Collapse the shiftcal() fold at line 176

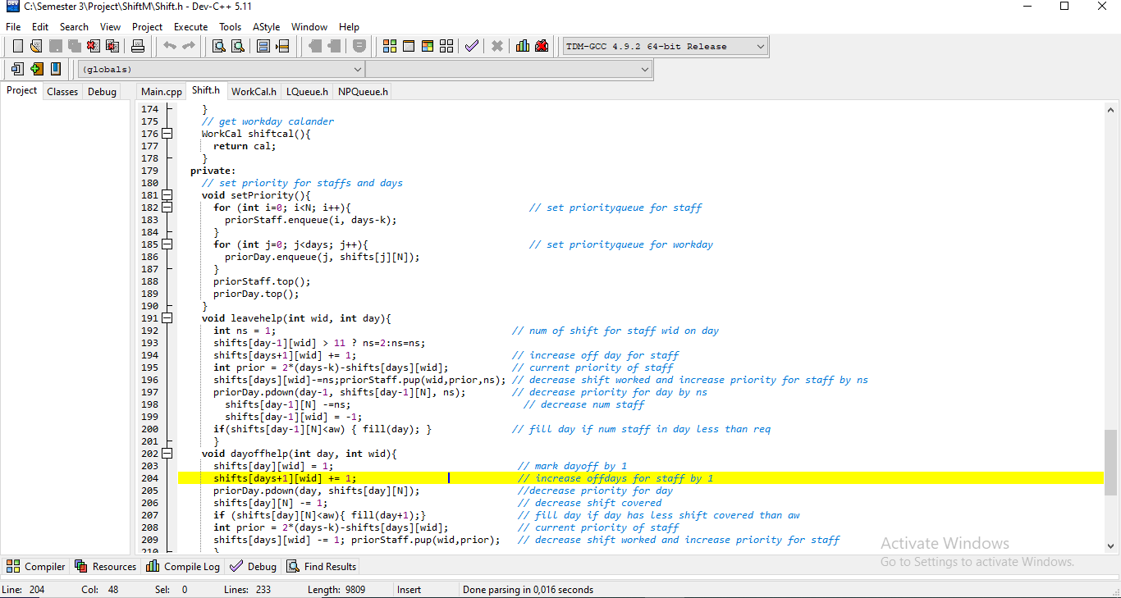coord(167,134)
